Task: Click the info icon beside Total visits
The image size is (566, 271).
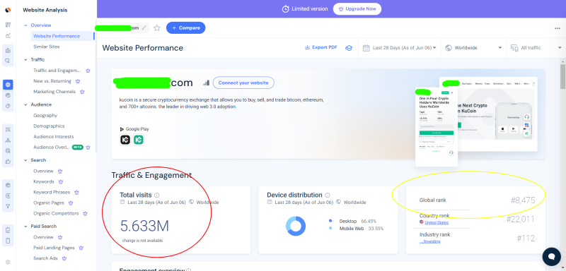Action: pyautogui.click(x=156, y=195)
